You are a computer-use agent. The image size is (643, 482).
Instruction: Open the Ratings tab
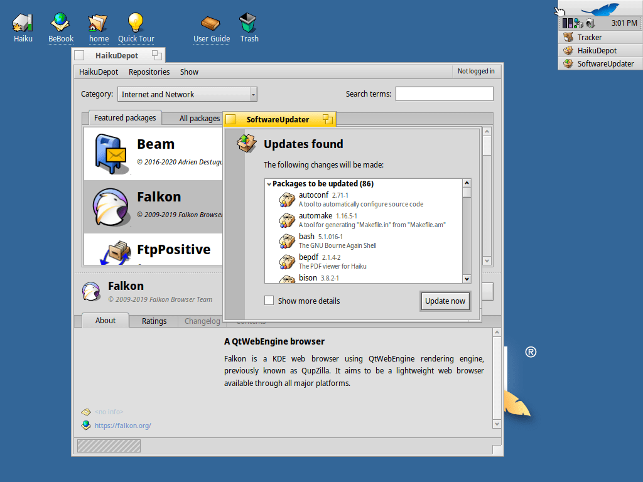click(x=154, y=321)
